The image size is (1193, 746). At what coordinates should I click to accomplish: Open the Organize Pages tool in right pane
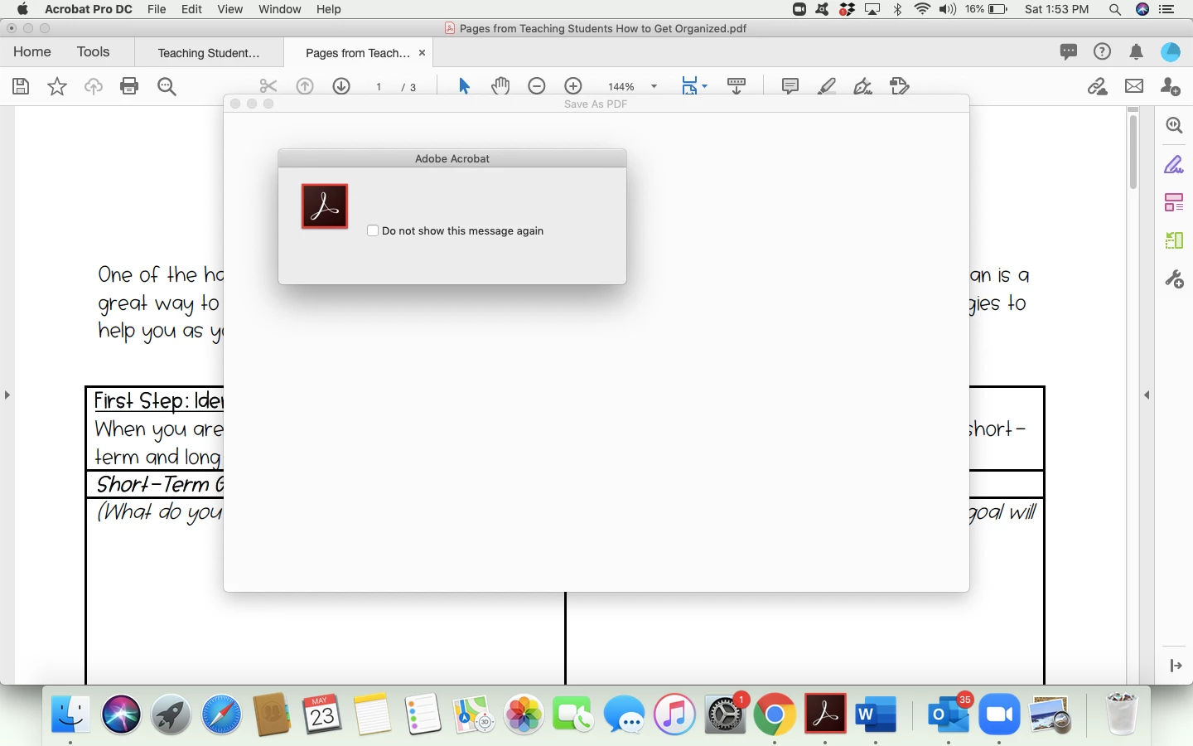[1174, 202]
